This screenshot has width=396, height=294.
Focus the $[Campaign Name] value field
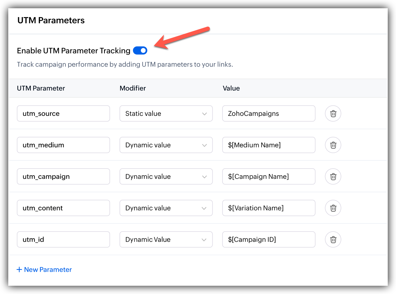click(x=269, y=177)
